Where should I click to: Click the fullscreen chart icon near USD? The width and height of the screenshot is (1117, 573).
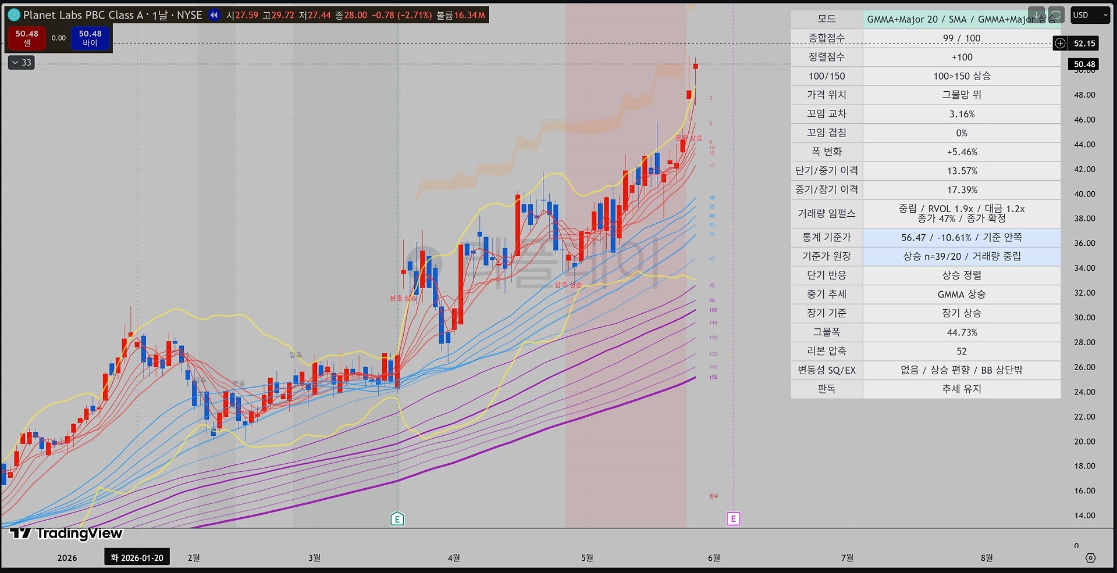[x=1056, y=15]
